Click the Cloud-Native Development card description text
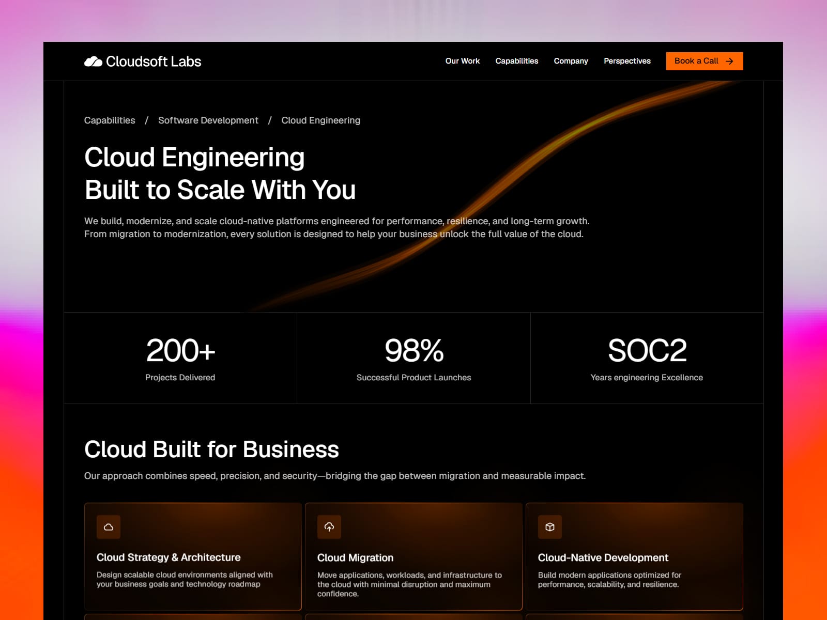The image size is (827, 620). click(x=610, y=580)
